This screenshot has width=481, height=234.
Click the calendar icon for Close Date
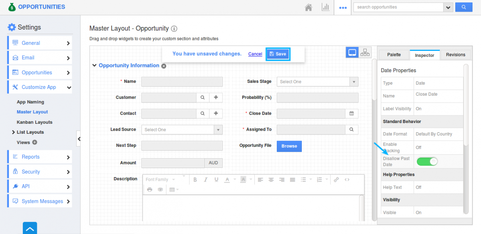[351, 113]
